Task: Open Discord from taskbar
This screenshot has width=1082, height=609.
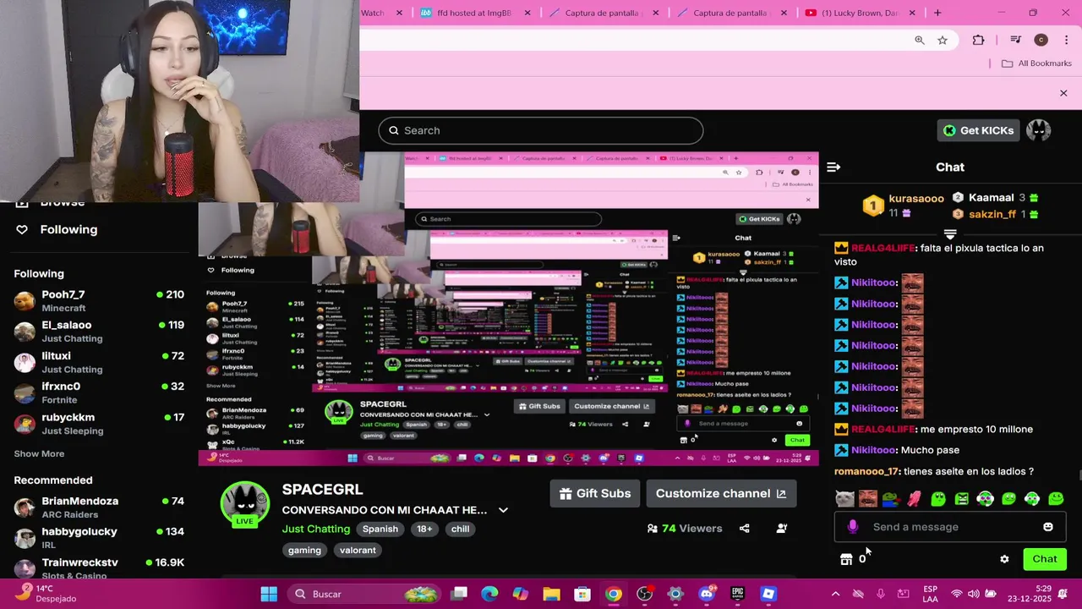Action: pyautogui.click(x=707, y=594)
